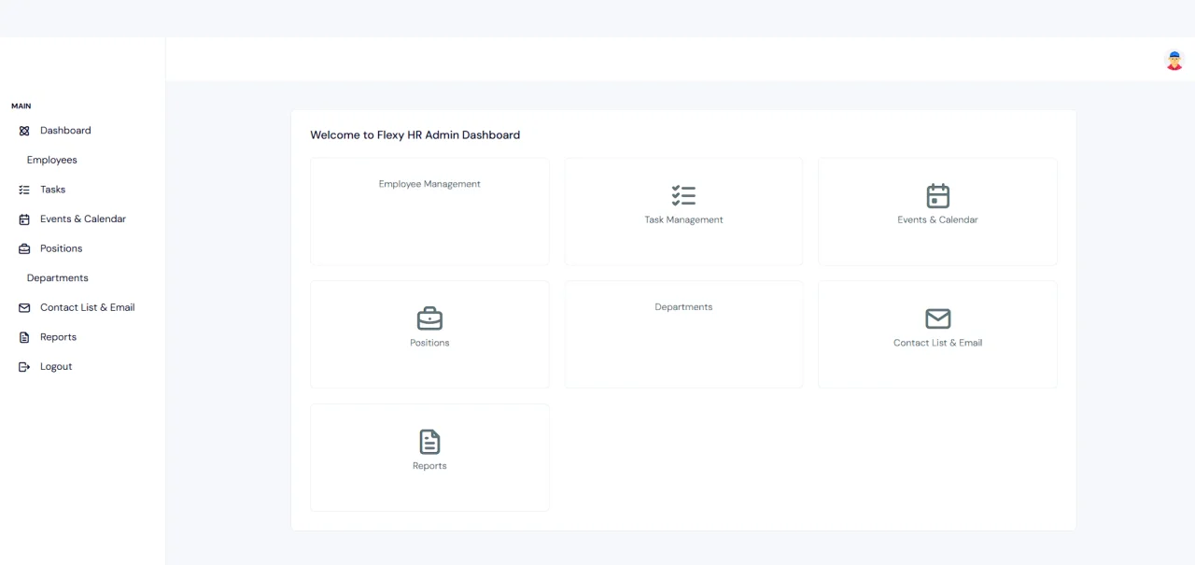The width and height of the screenshot is (1195, 565).
Task: Click the MAIN section label in sidebar
Action: tap(21, 106)
